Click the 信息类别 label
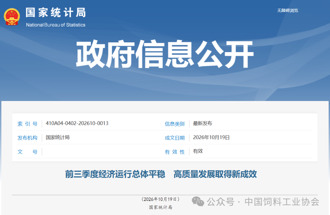This screenshot has width=330, height=215. click(x=175, y=124)
